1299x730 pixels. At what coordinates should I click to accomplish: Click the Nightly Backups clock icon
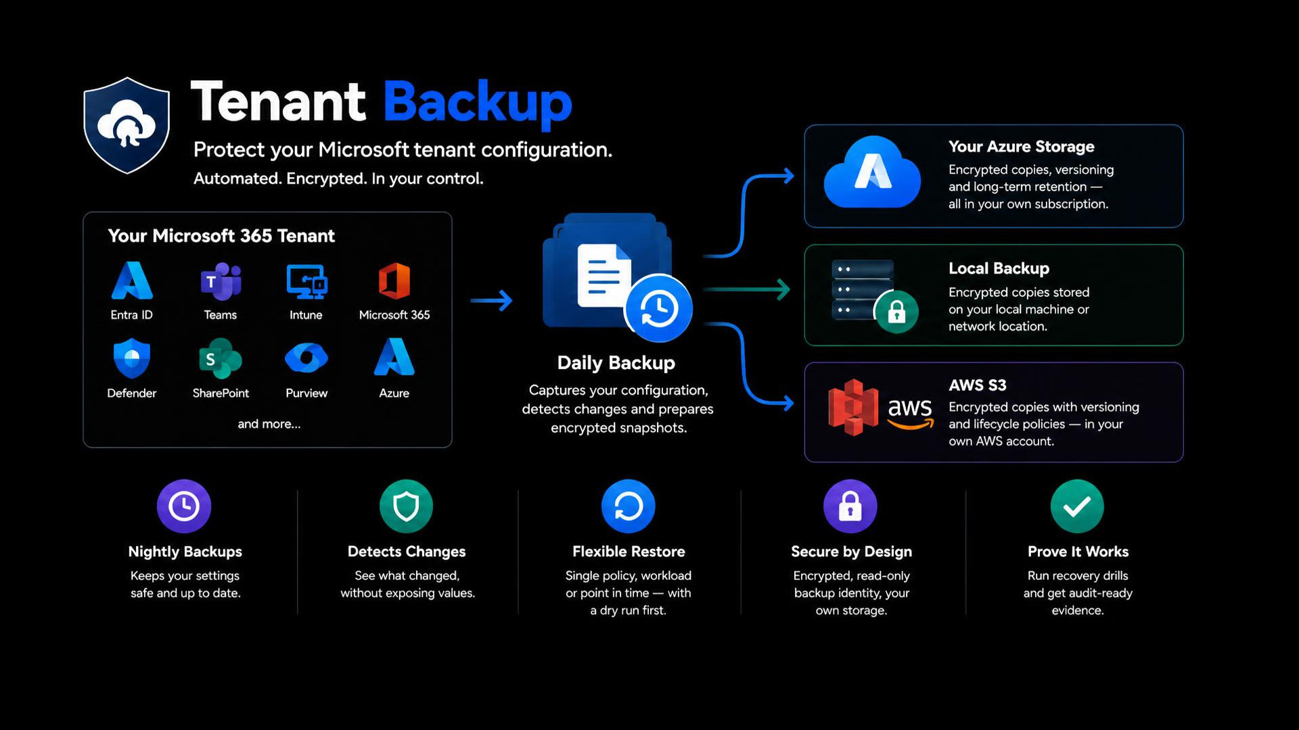[x=184, y=506]
